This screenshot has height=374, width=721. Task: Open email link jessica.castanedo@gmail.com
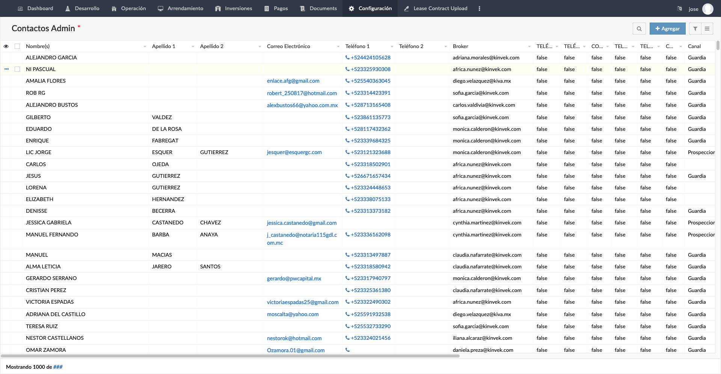tap(302, 223)
